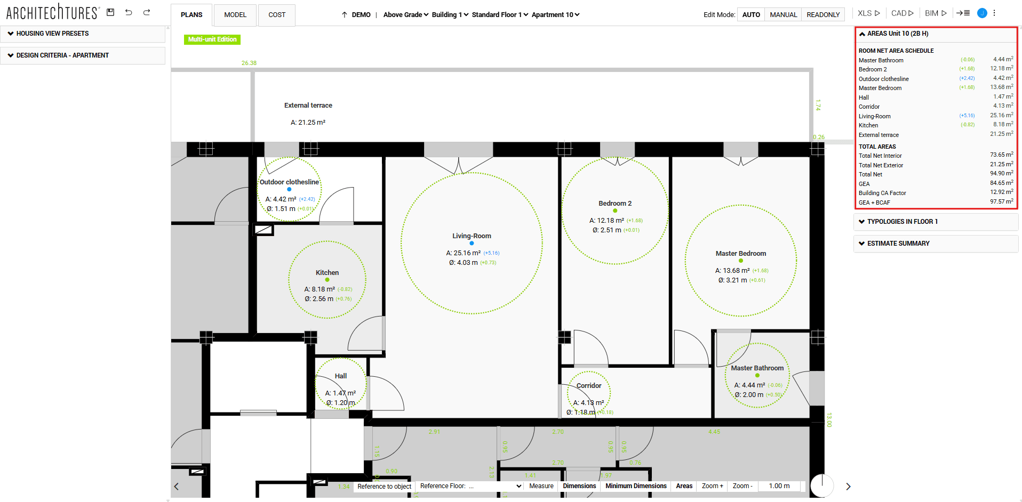Click the compass circle at bottom right
The image size is (1022, 502).
click(x=821, y=485)
